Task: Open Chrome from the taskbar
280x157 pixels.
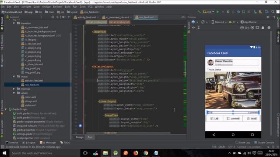Action: (x=146, y=153)
